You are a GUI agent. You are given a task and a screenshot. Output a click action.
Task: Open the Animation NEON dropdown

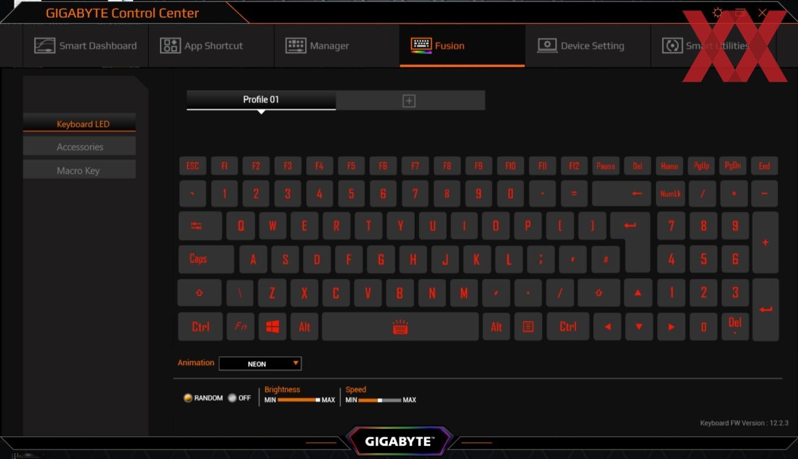click(x=260, y=364)
